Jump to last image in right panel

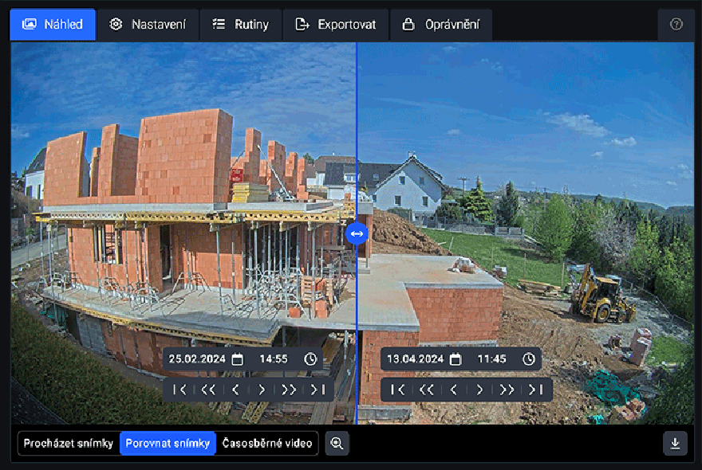535,390
